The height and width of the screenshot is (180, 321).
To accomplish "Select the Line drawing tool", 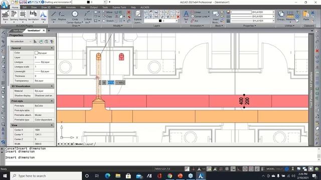I will coord(54,15).
